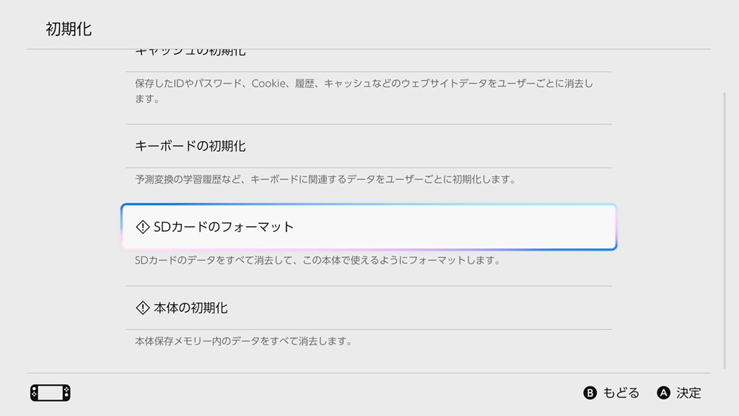Screen dimensions: 739x416
Task: Click the word 履歴 in cache description
Action: point(305,84)
